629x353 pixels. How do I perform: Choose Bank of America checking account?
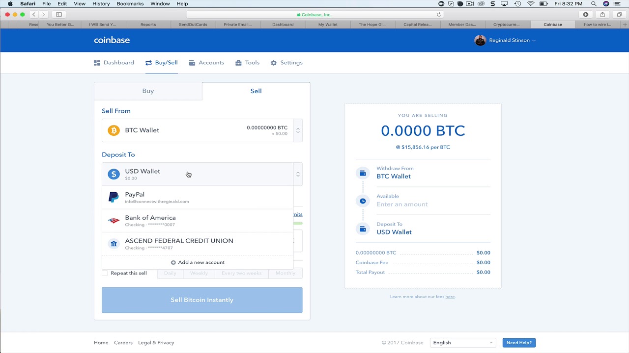pyautogui.click(x=198, y=221)
